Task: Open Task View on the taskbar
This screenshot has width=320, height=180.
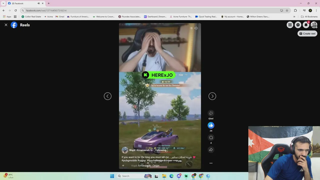Action: click(x=156, y=176)
